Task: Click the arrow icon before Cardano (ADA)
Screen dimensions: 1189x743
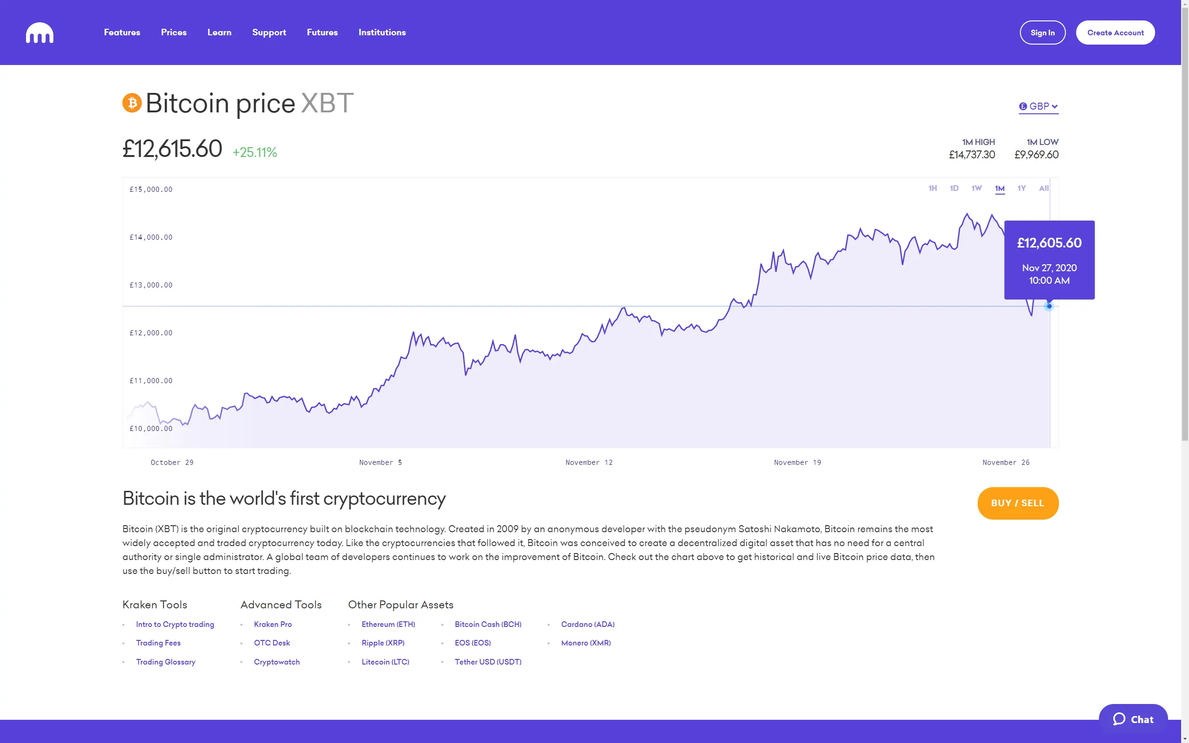Action: click(549, 624)
